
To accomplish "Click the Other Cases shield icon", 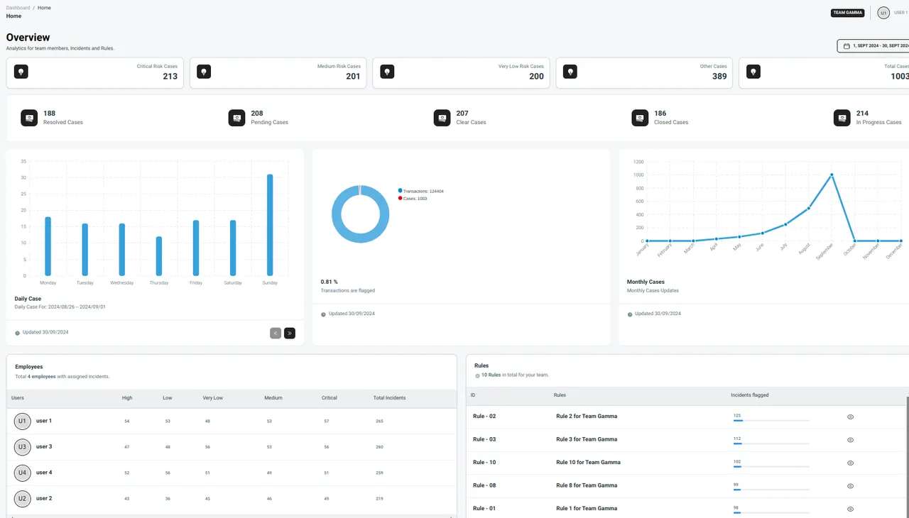I will click(570, 72).
